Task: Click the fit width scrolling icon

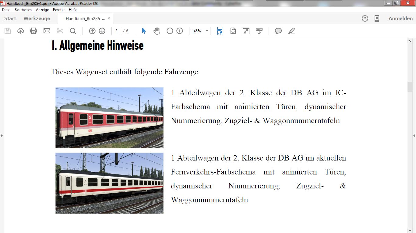Action: pos(220,31)
